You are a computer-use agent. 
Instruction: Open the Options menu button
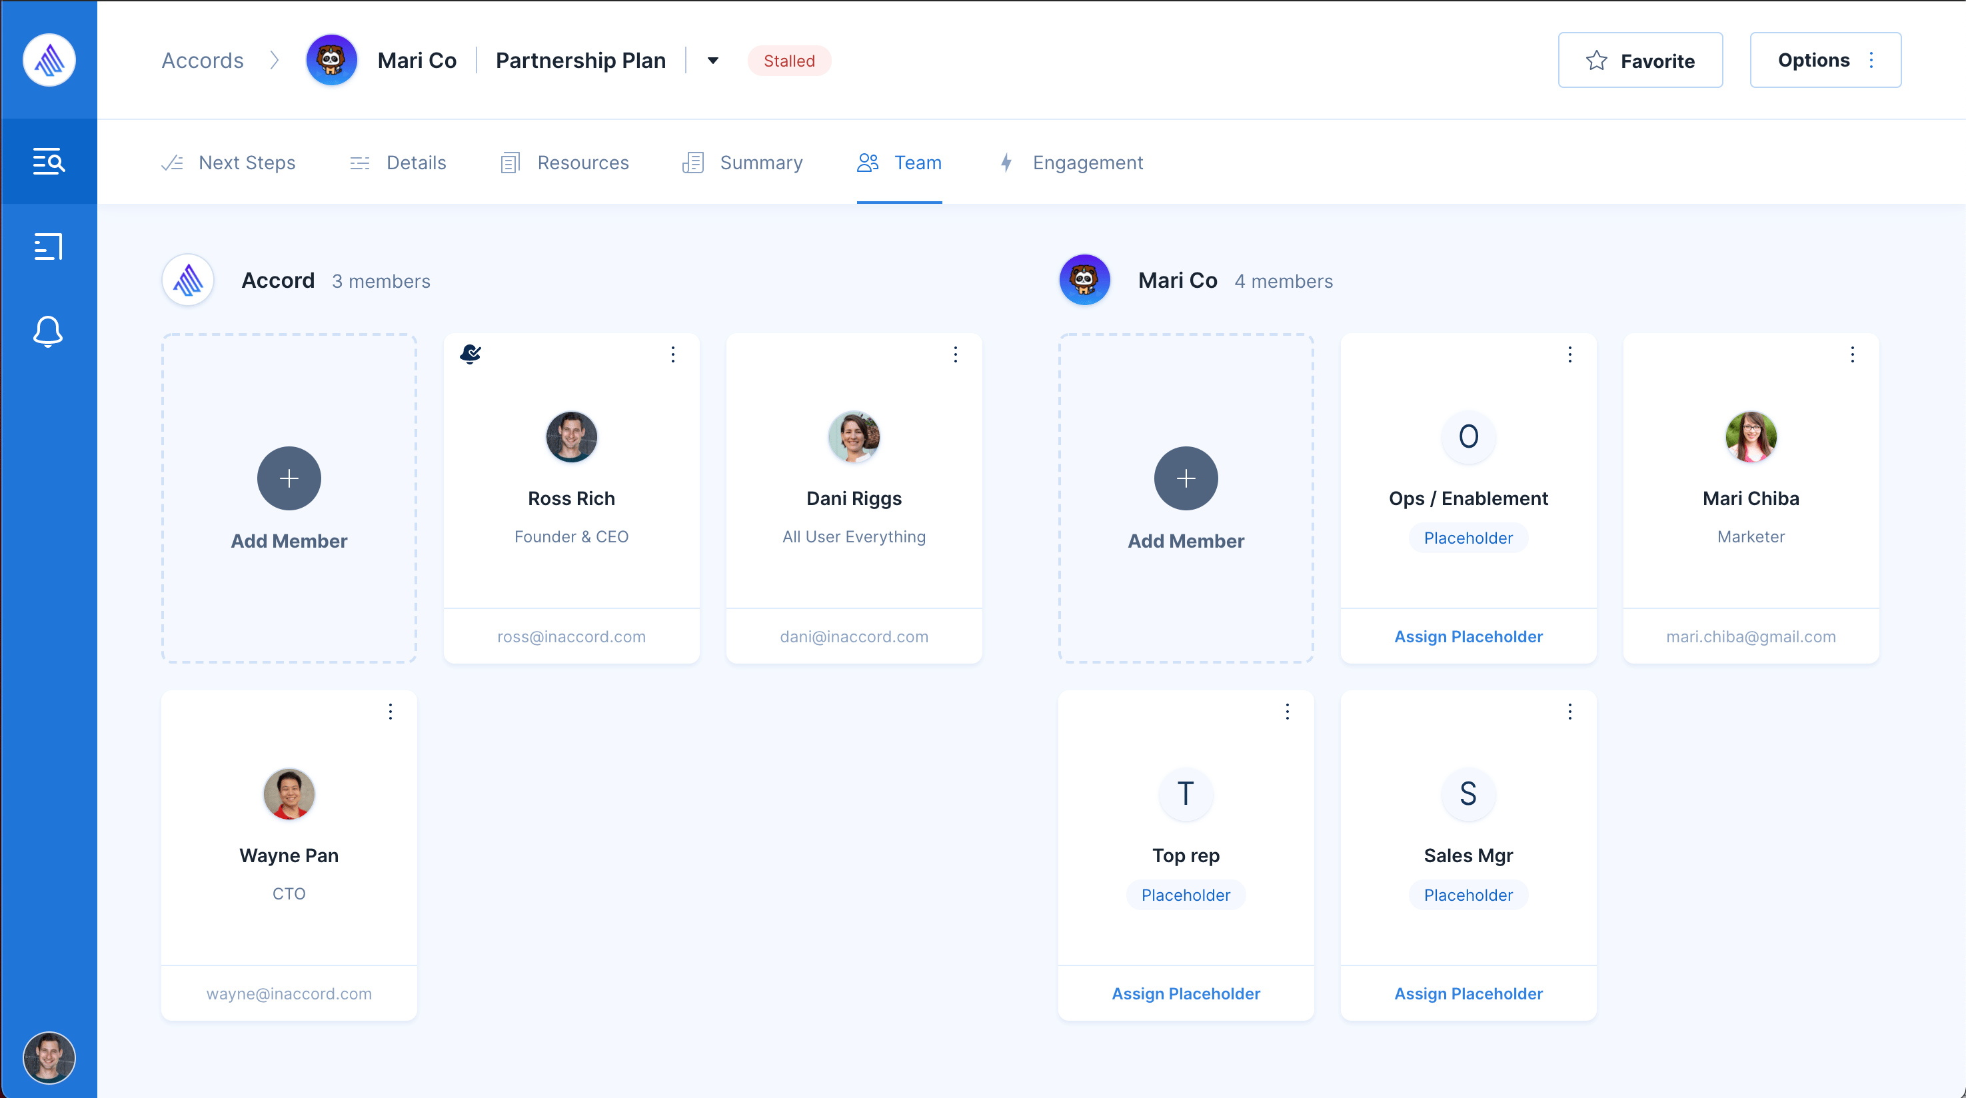(x=1825, y=60)
